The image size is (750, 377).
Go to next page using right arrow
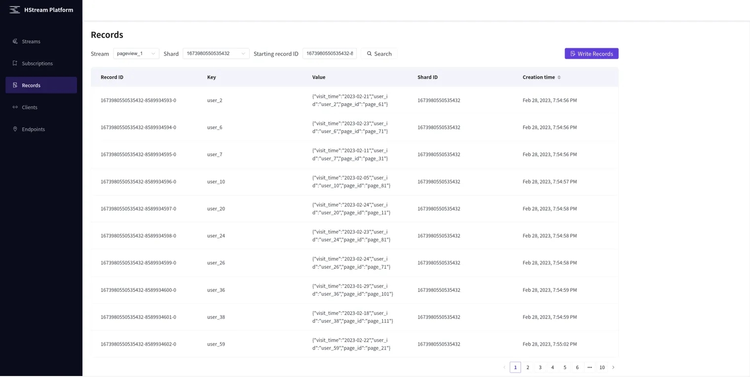[613, 368]
